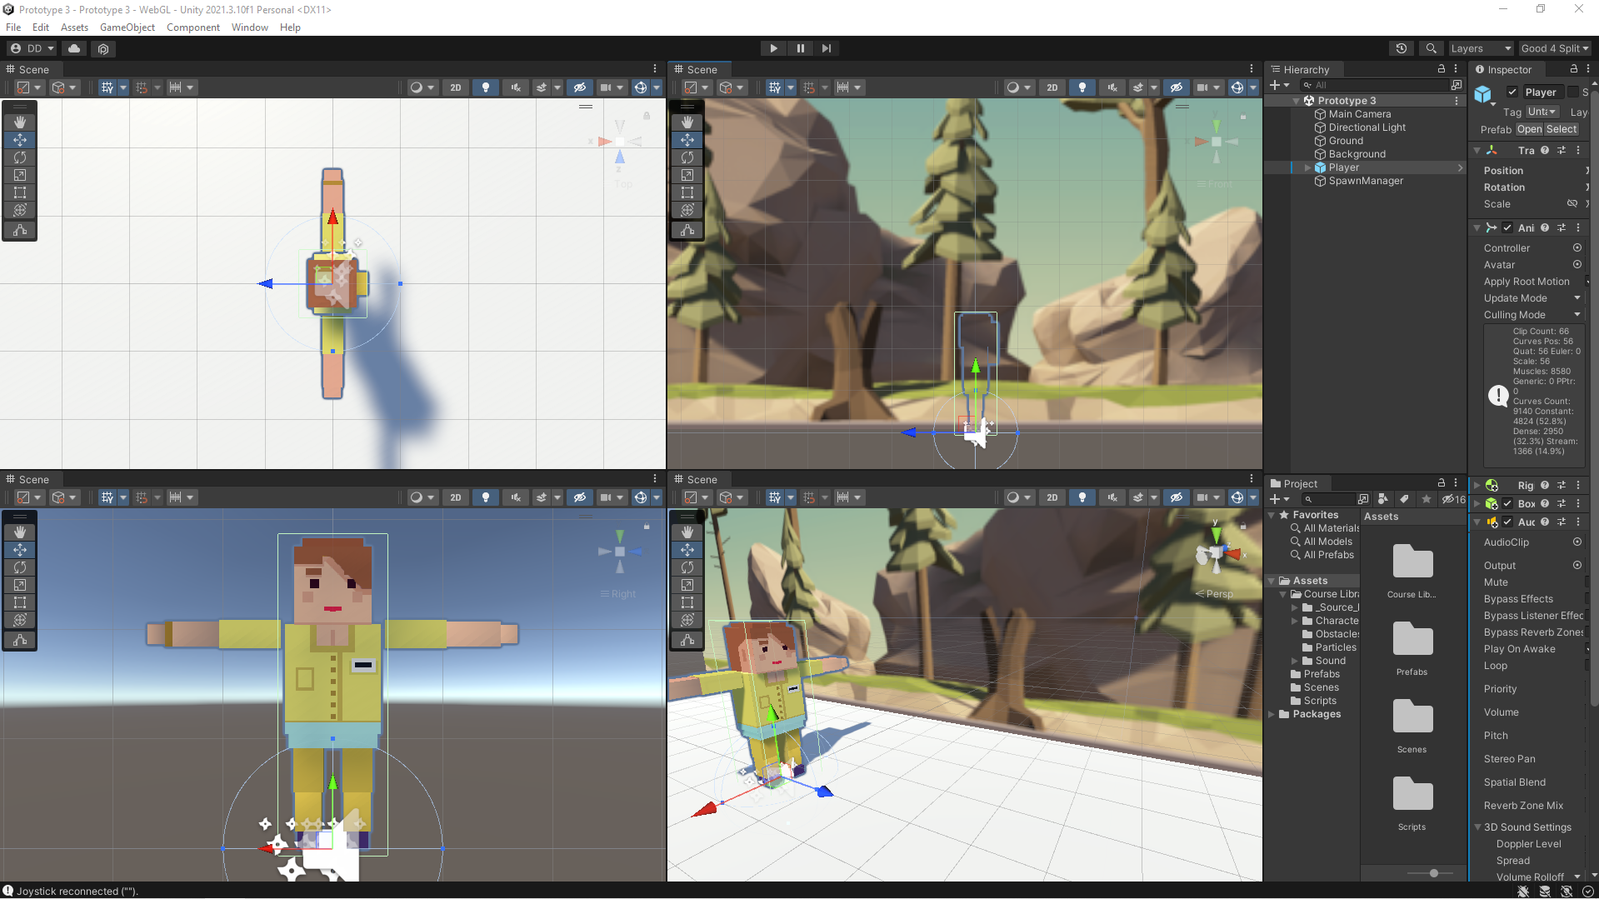
Task: Toggle scene lighting in the Top scene view
Action: click(486, 87)
